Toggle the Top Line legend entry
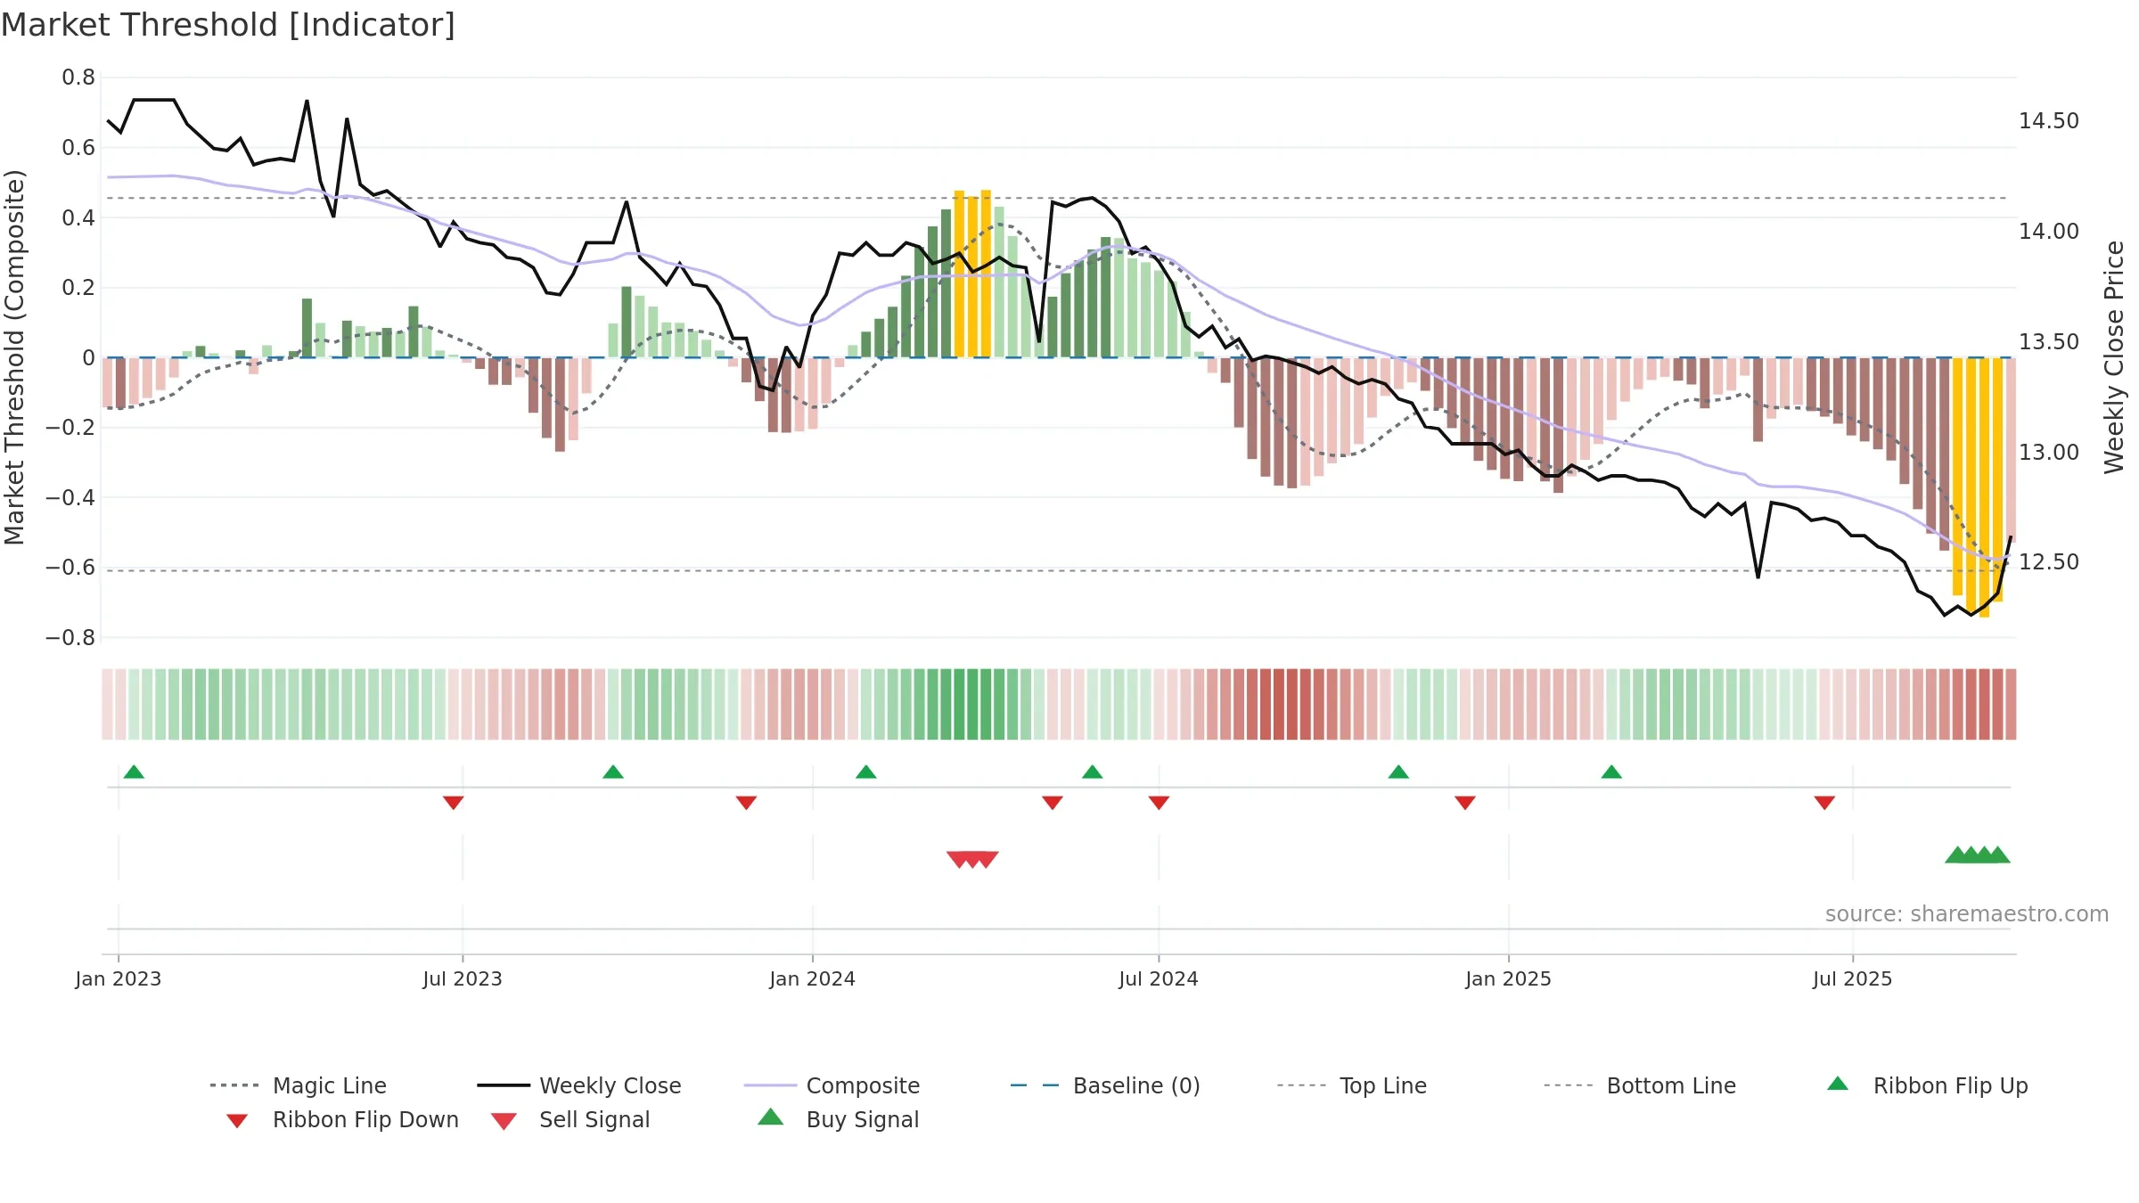 tap(1352, 1085)
